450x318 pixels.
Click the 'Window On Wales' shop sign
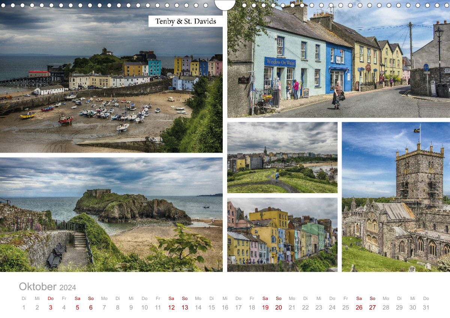(x=280, y=62)
